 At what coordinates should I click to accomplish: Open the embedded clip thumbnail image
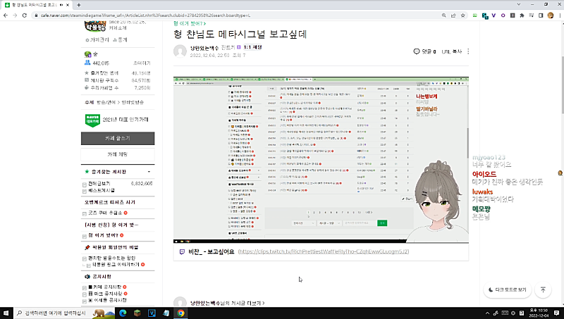pos(321,159)
